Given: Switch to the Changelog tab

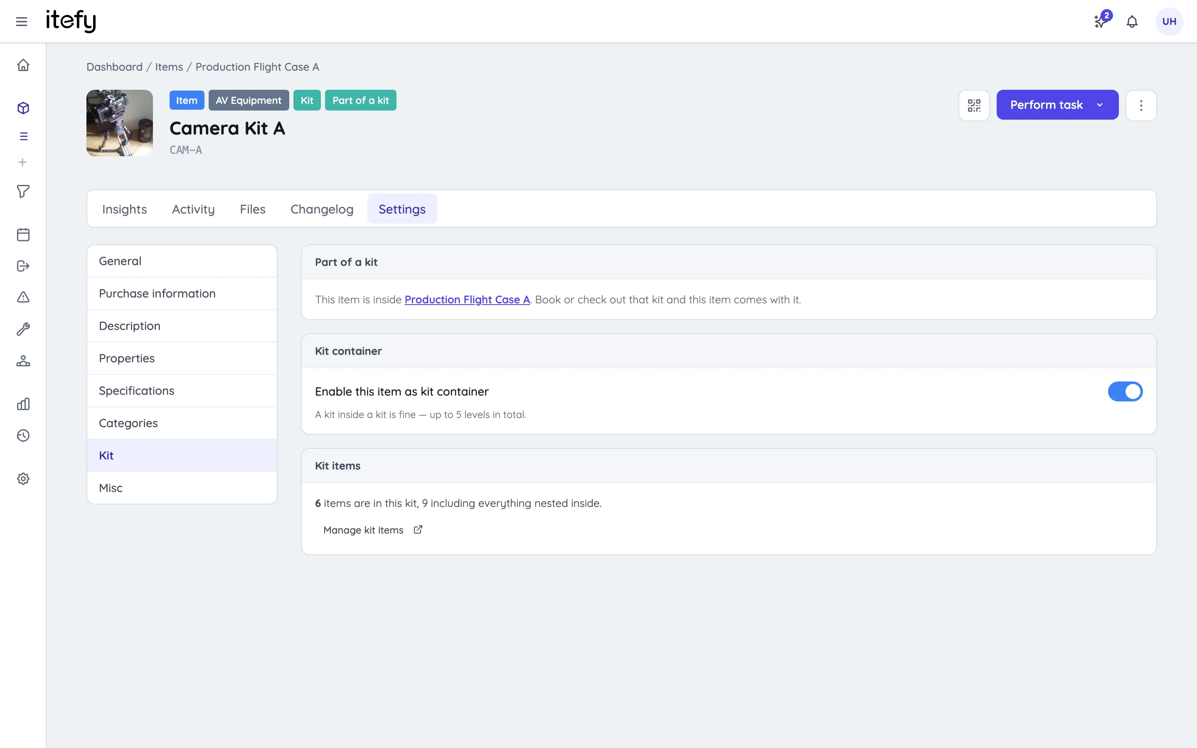Looking at the screenshot, I should 322,209.
